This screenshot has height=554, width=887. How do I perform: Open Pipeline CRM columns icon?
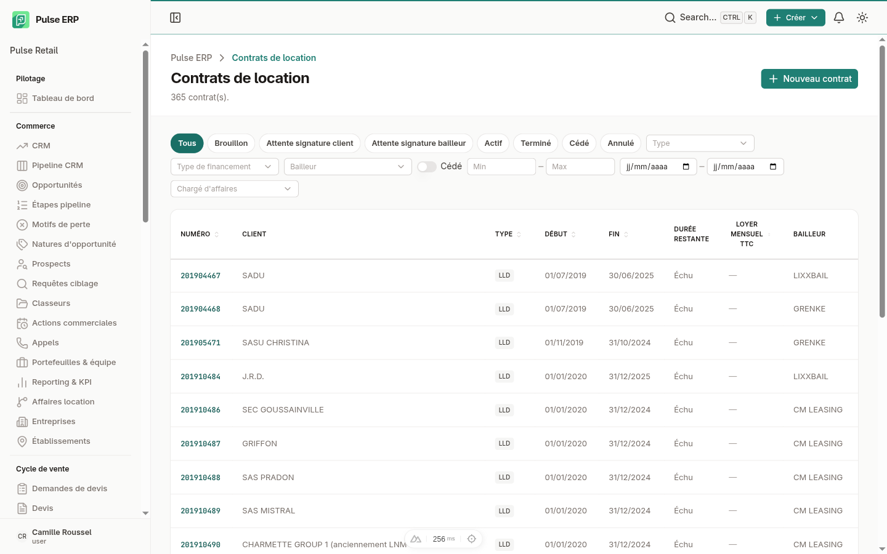point(22,166)
